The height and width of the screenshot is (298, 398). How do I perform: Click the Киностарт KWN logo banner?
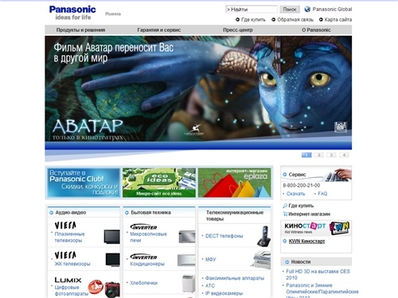316,228
